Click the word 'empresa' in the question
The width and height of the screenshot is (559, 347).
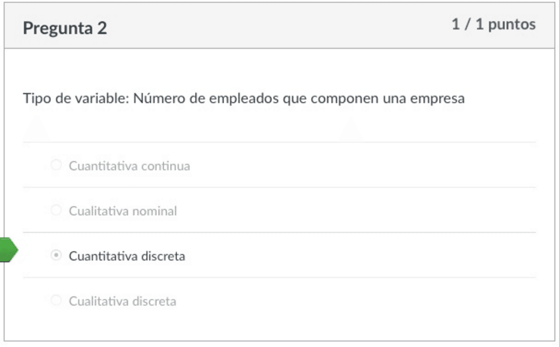[x=438, y=99]
